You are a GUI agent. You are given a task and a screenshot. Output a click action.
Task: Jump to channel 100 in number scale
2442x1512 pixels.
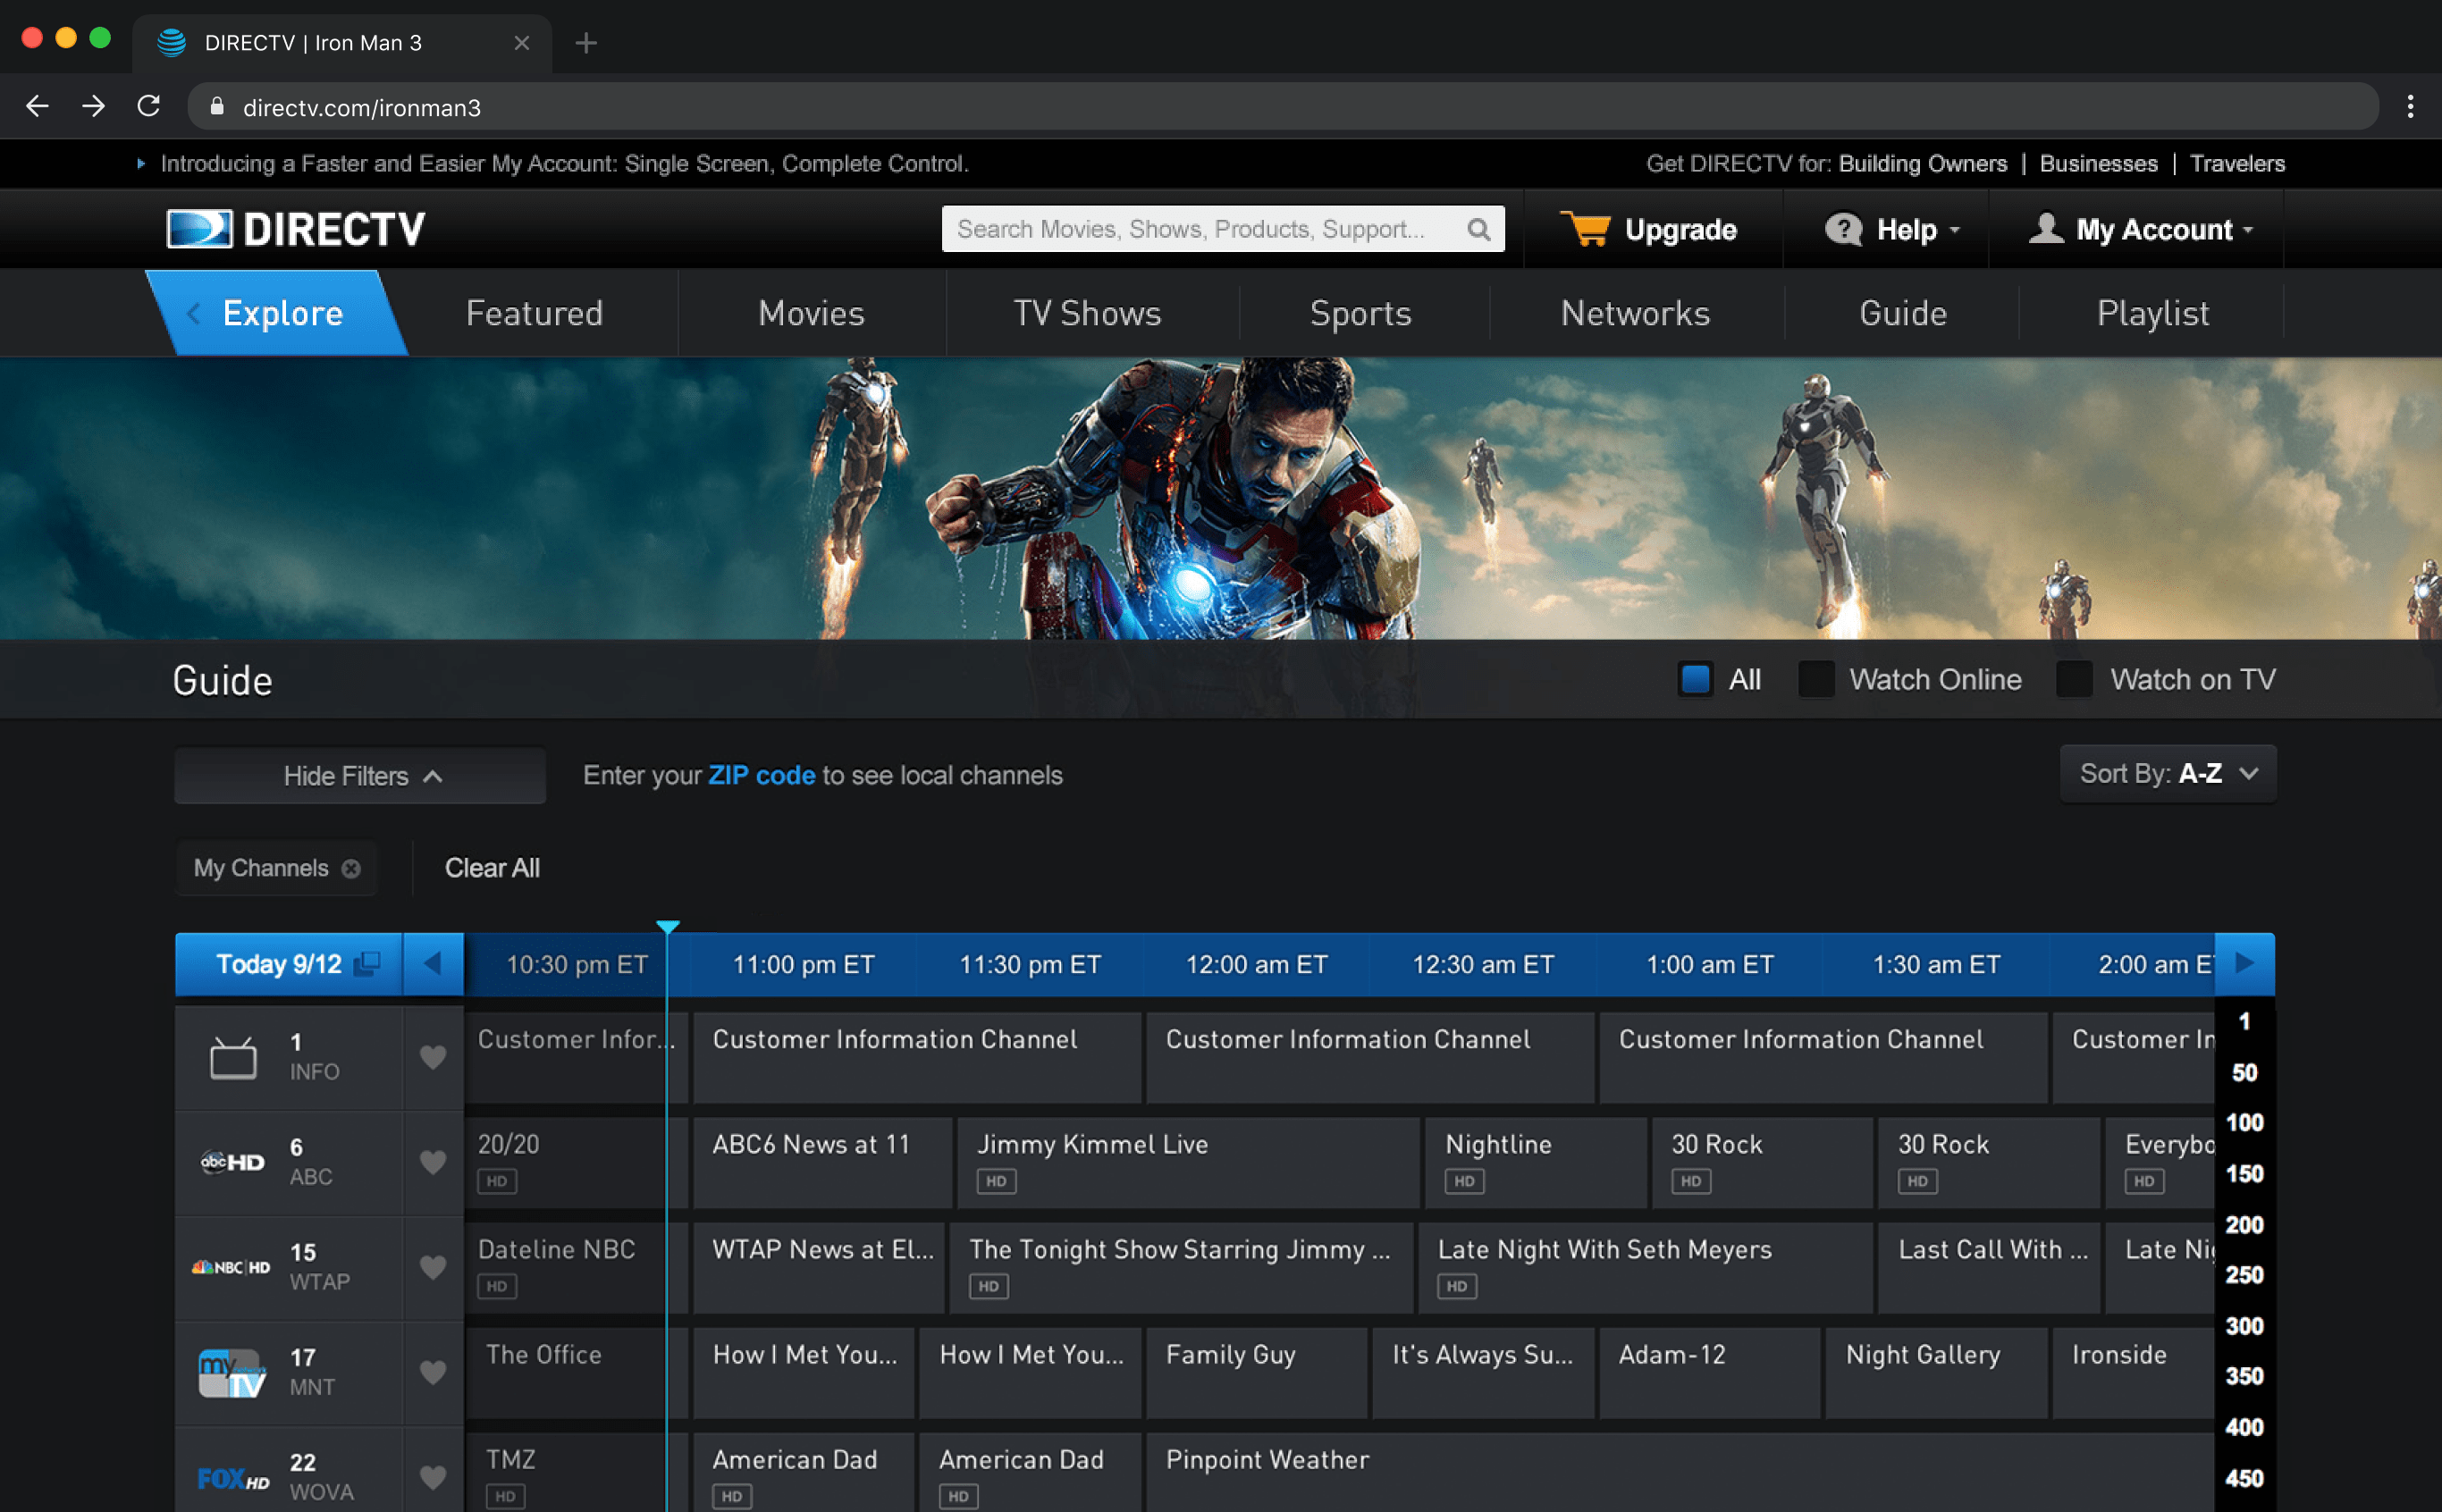(x=2244, y=1122)
